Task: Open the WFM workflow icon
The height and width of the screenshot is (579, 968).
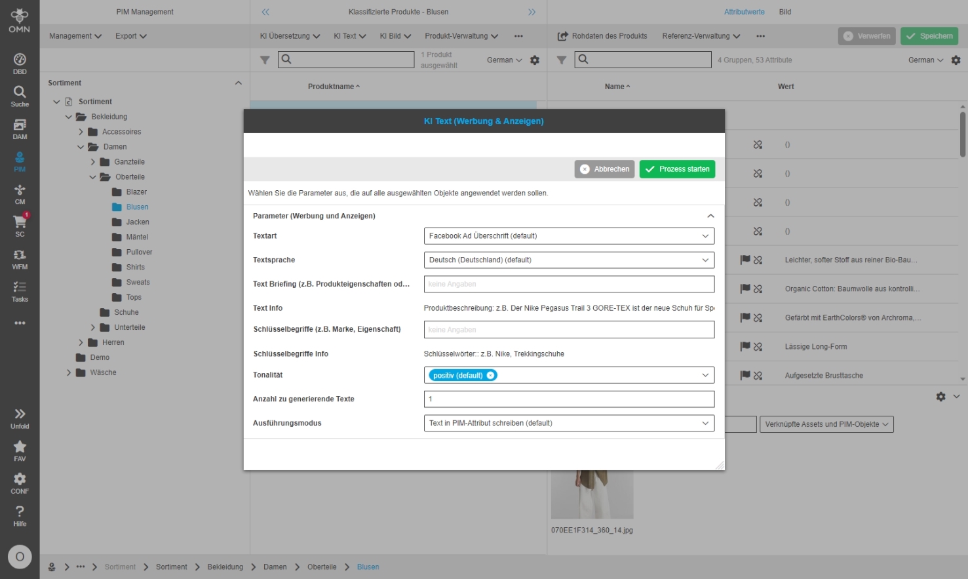Action: pyautogui.click(x=20, y=259)
